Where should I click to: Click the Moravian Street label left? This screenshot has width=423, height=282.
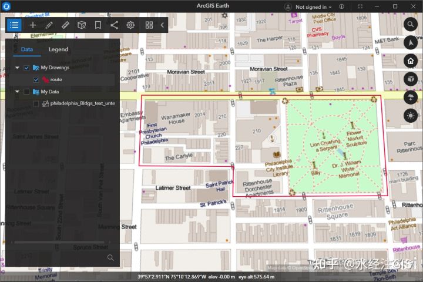(x=186, y=72)
